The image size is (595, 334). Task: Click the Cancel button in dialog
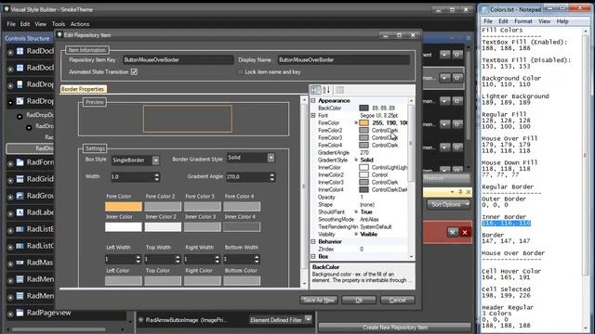point(397,300)
